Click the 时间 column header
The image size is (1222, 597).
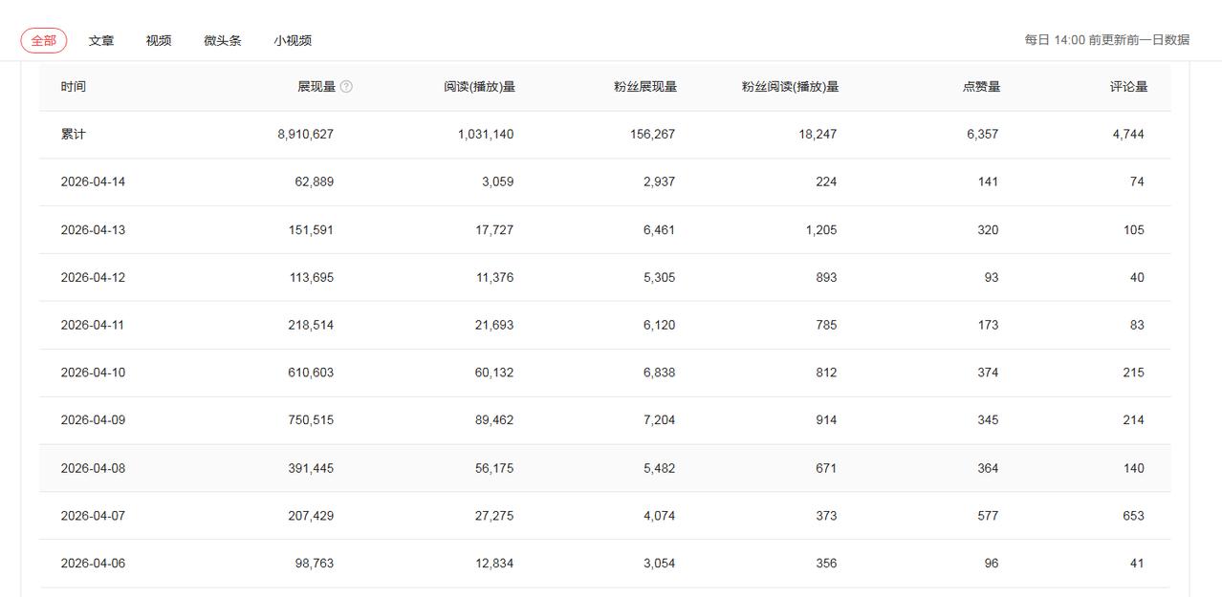[74, 87]
